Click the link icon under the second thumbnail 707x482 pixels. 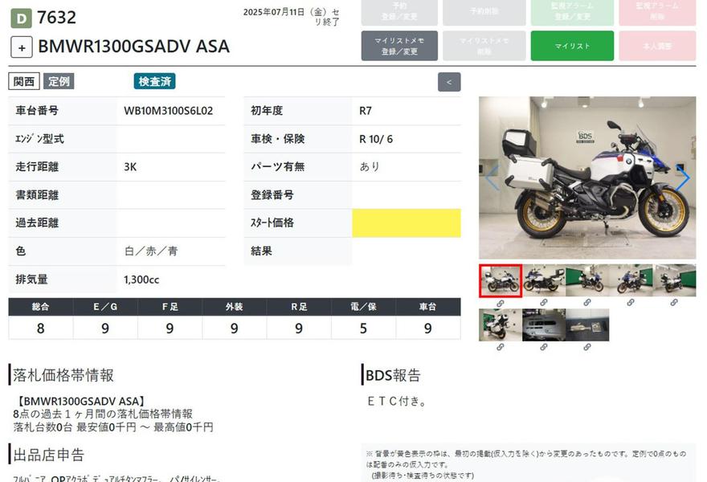point(543,303)
